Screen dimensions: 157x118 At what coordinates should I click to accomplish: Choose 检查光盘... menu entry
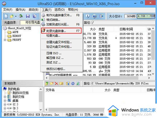click(61, 35)
